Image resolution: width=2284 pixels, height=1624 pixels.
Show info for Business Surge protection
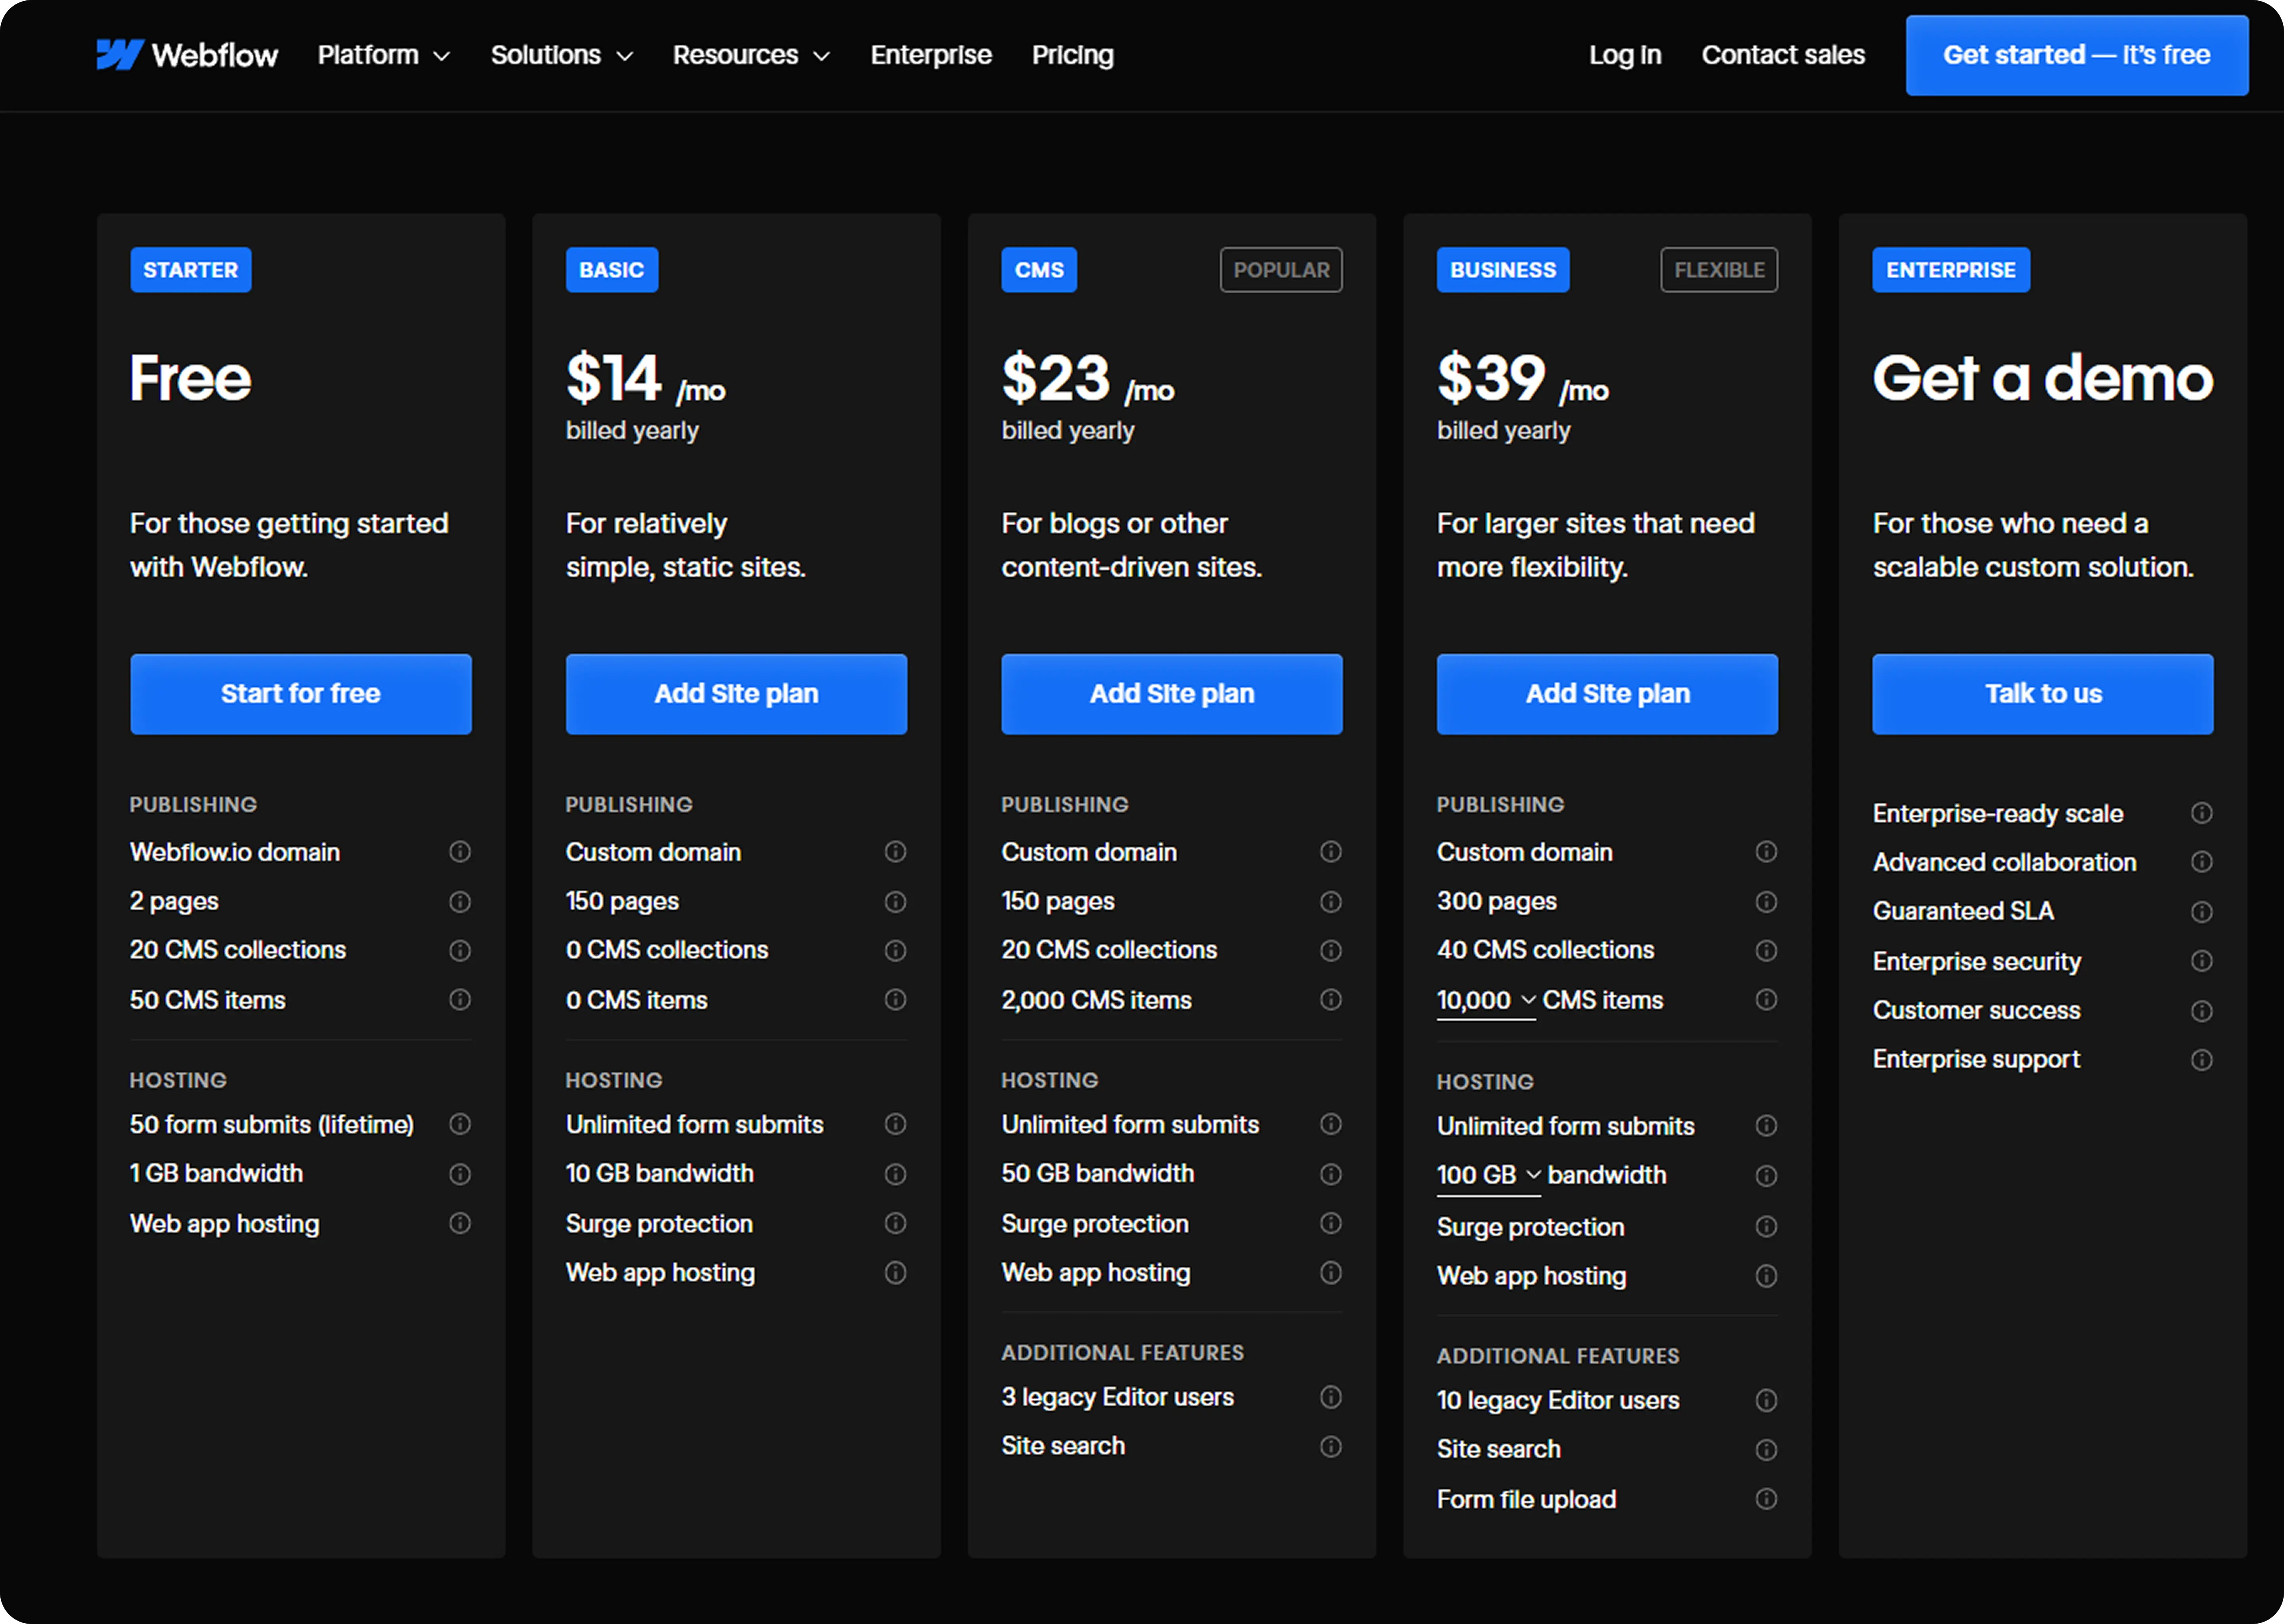click(1767, 1227)
